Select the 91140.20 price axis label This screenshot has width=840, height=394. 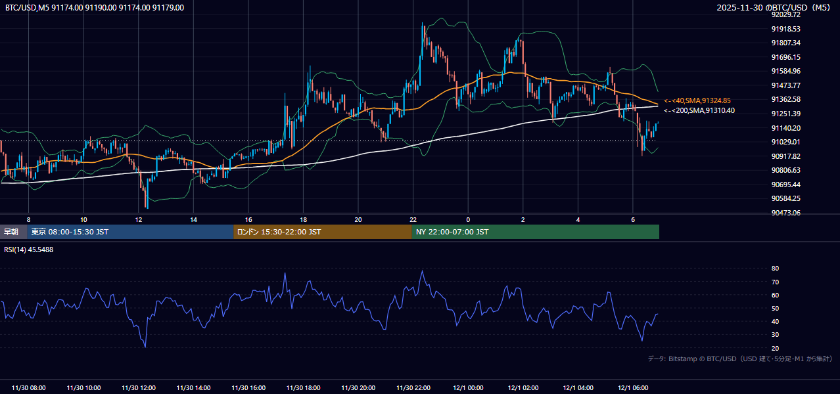pyautogui.click(x=785, y=128)
